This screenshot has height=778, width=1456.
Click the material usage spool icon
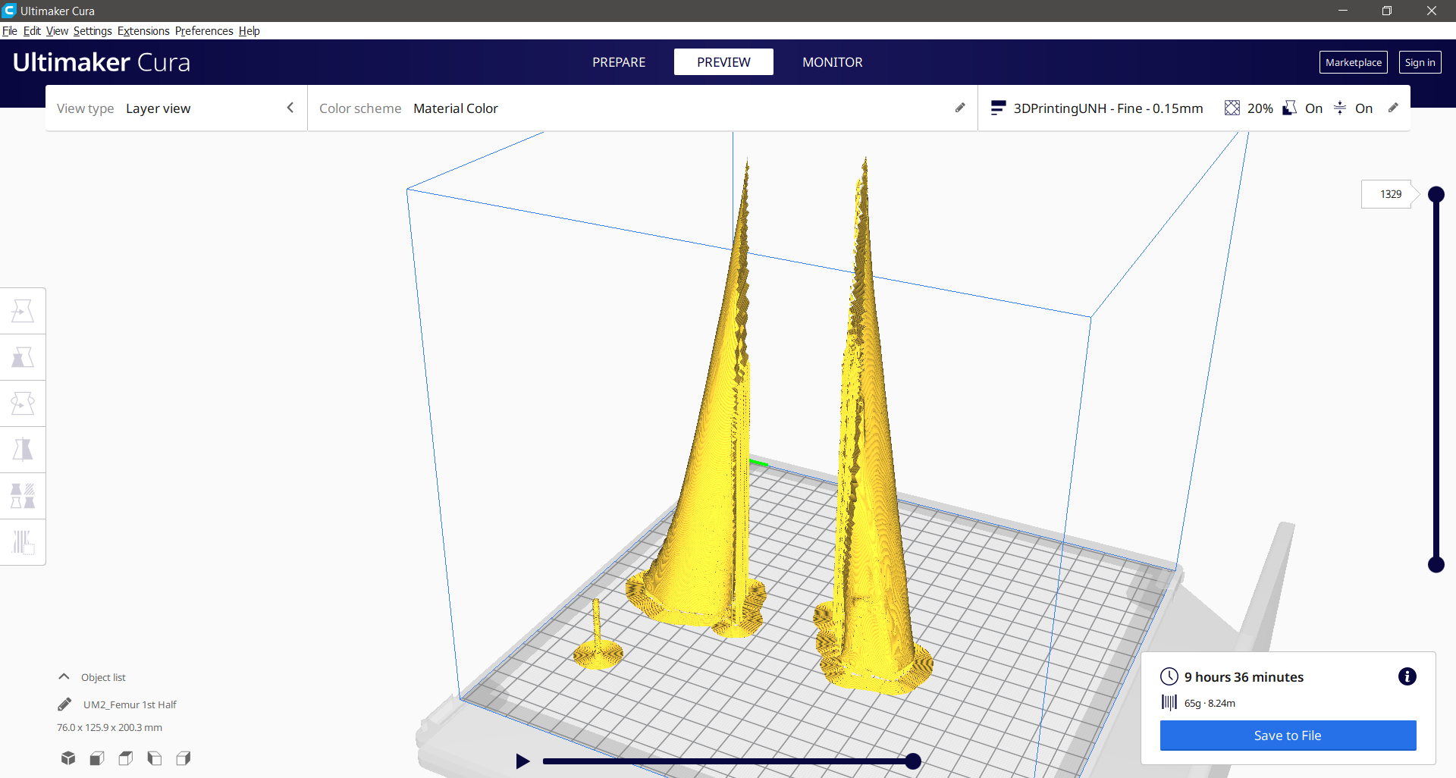point(1169,702)
